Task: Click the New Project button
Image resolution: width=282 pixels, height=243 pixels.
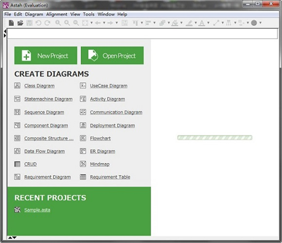Action: (x=46, y=55)
